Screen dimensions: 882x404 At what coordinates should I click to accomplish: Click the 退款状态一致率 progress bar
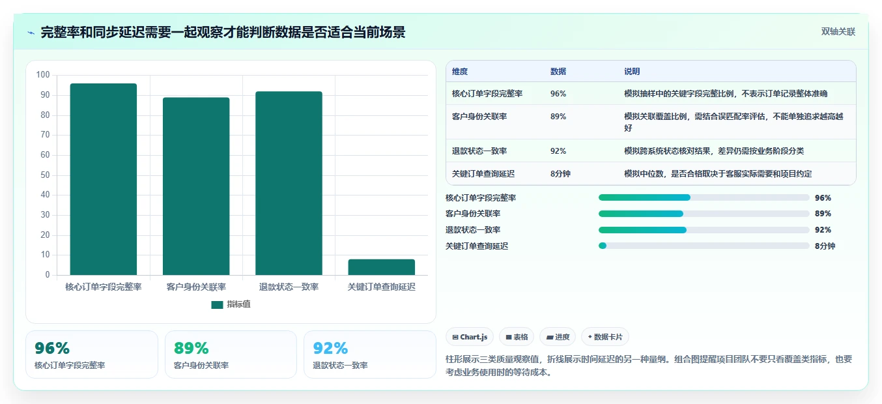click(x=704, y=230)
